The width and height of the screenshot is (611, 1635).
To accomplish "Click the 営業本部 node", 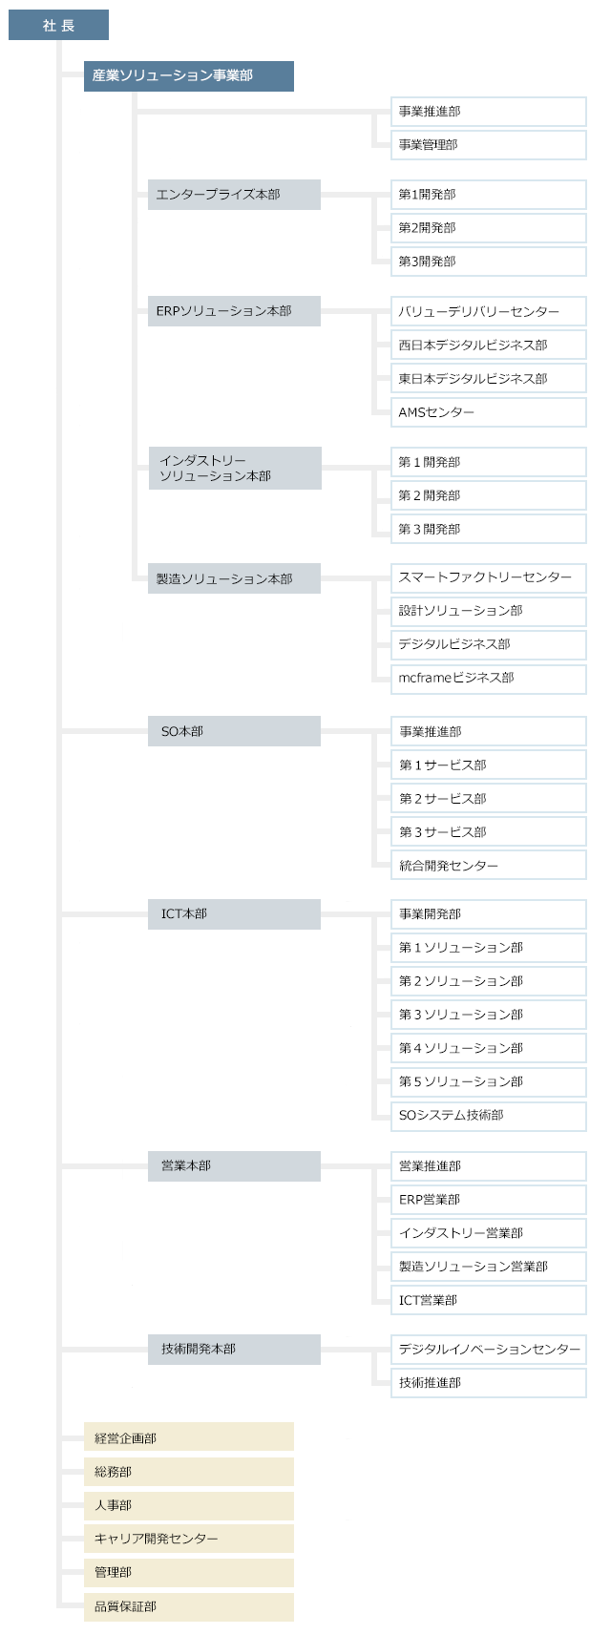I will pyautogui.click(x=234, y=1166).
